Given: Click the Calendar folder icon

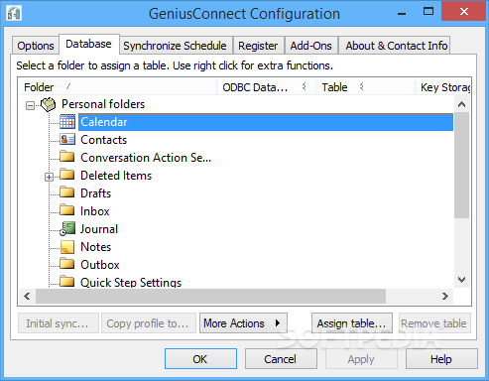Looking at the screenshot, I should click(x=67, y=122).
